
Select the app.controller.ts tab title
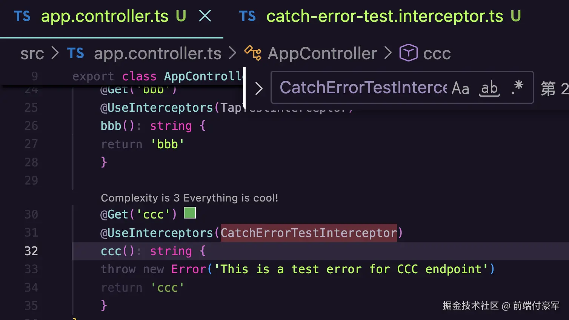coord(105,16)
